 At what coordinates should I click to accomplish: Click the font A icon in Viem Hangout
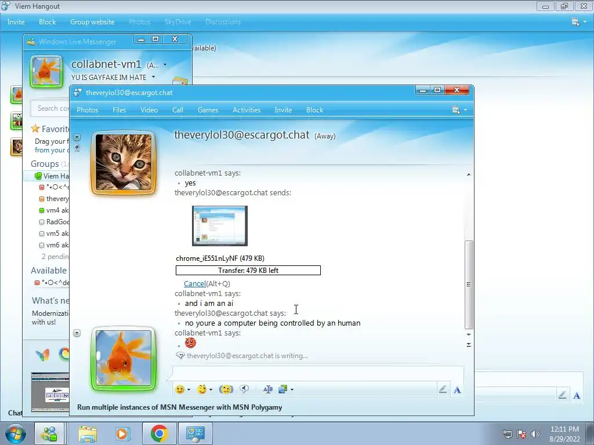577,395
